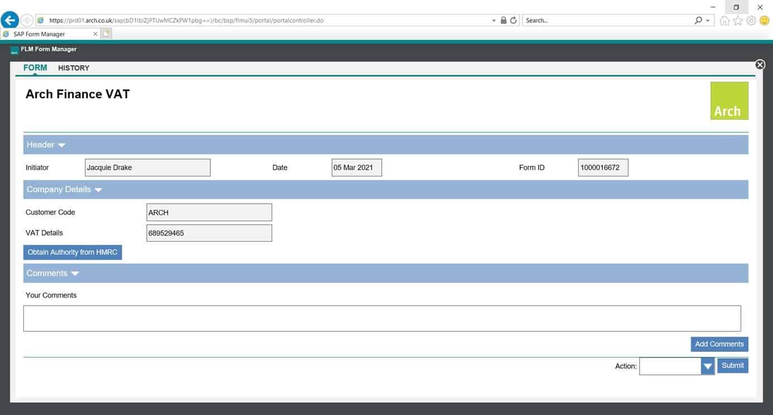Click the favorites star icon

738,21
